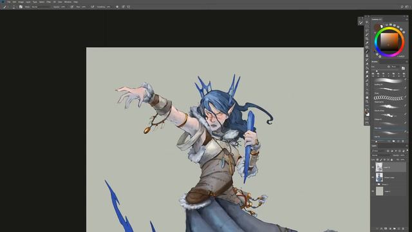Select the Pen tool
The image size is (412, 232).
[x=367, y=81]
